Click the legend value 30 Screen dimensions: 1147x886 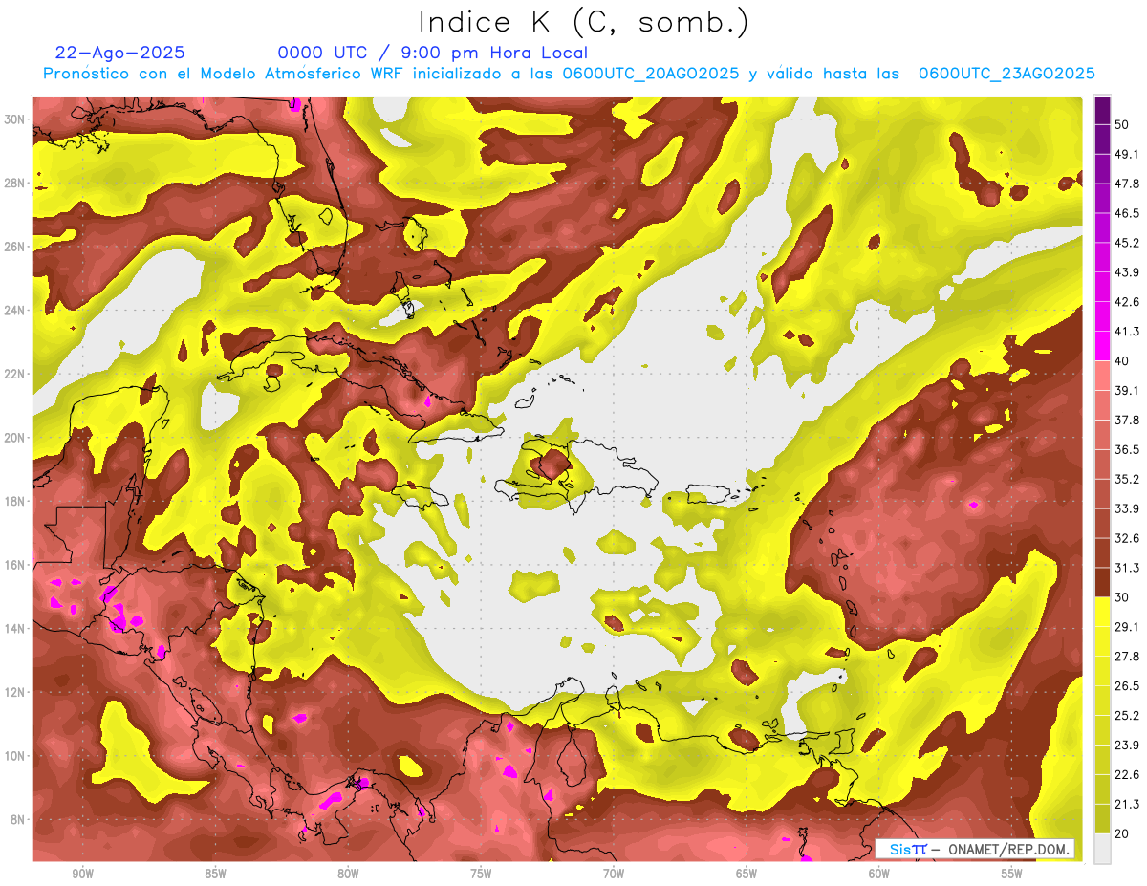1123,596
